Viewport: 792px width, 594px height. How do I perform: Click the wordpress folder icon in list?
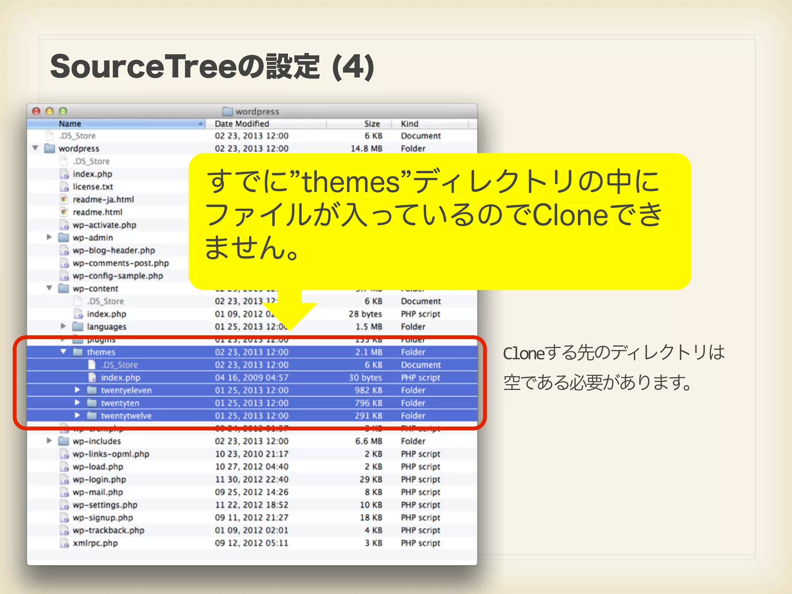tap(49, 148)
